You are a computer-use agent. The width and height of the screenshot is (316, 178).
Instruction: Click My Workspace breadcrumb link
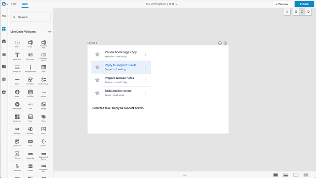click(x=156, y=4)
